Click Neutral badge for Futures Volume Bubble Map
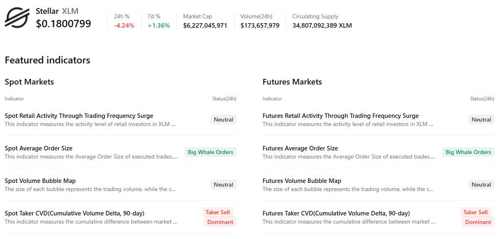This screenshot has width=501, height=239. 481,185
